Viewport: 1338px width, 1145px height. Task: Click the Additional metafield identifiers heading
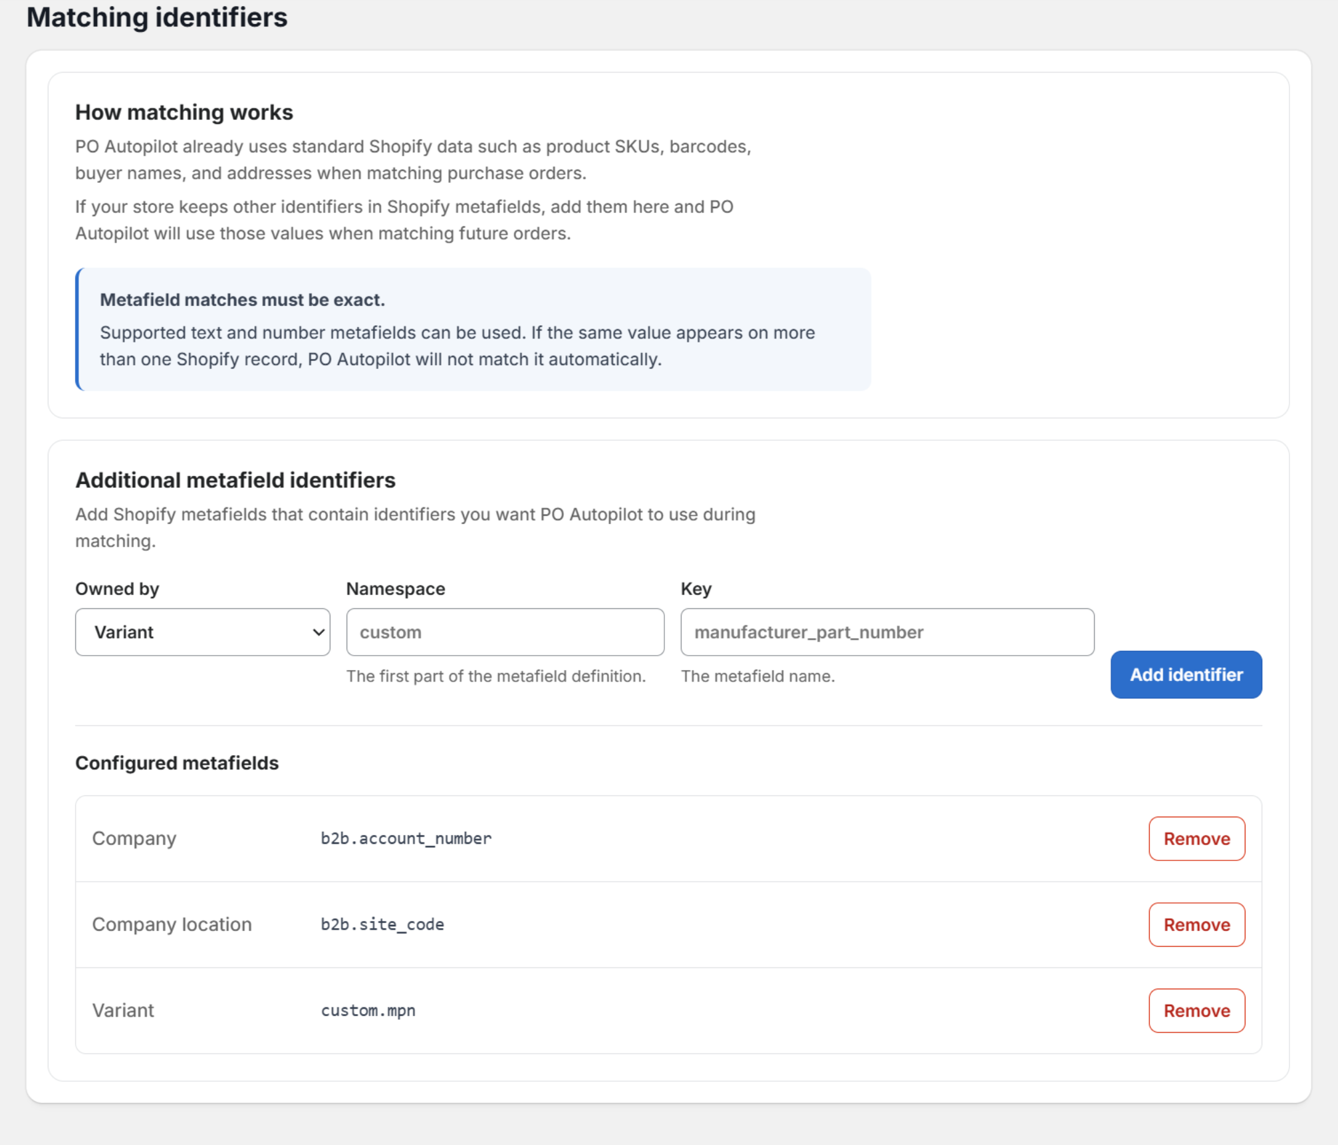pyautogui.click(x=235, y=480)
